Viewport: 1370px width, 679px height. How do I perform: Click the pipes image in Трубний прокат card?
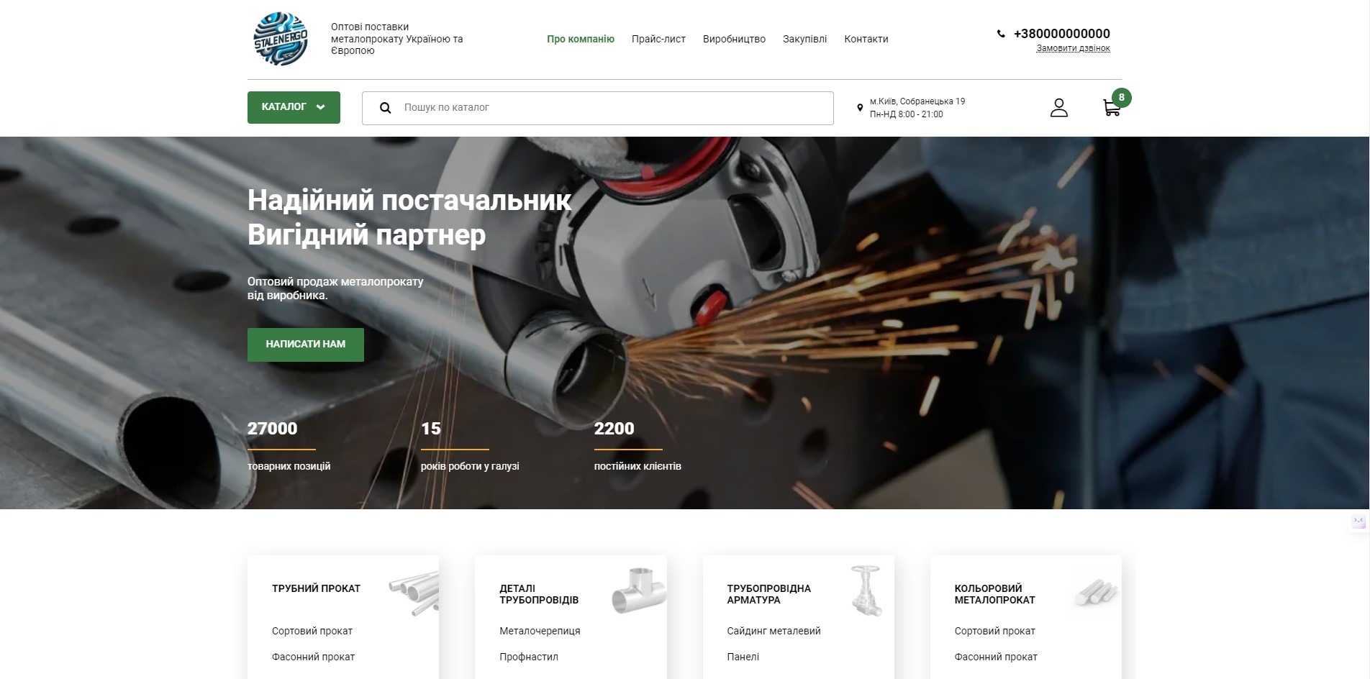[x=414, y=592]
